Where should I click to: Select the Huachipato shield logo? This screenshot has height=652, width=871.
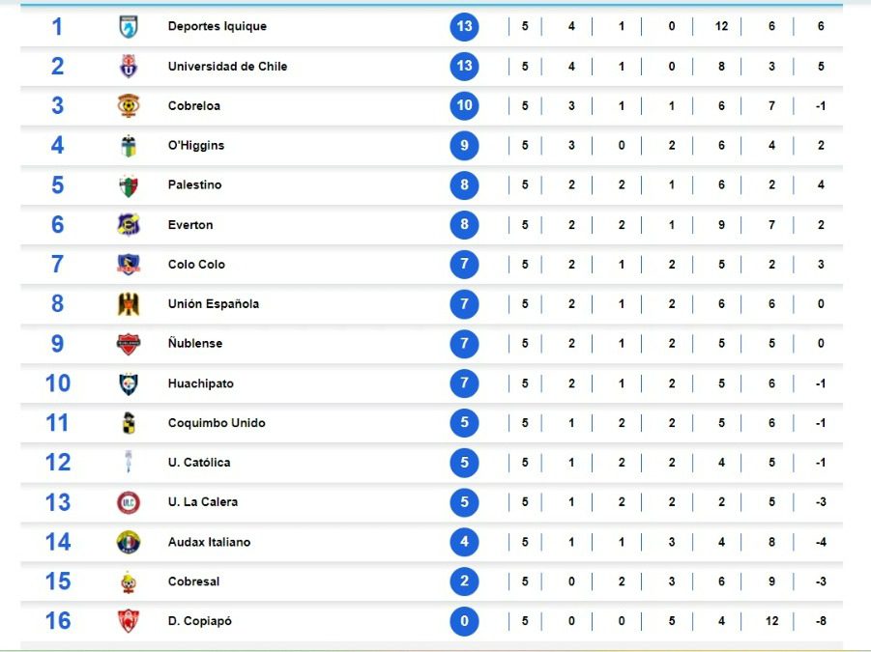click(129, 383)
